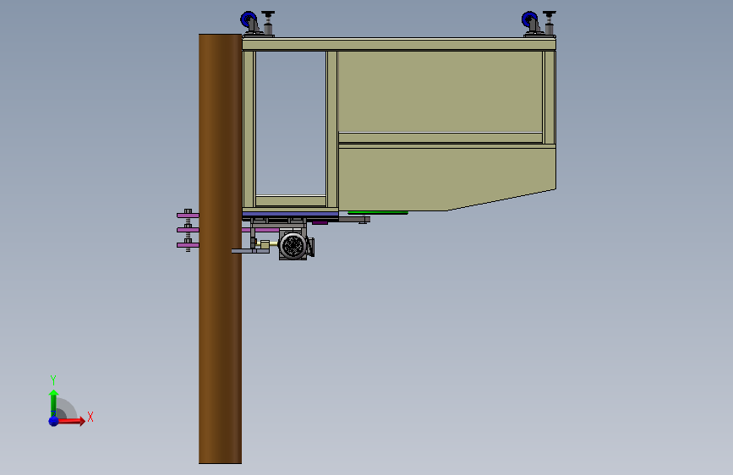Screen dimensions: 733x475
Task: Select the right blue caster wheel
Action: pos(529,19)
